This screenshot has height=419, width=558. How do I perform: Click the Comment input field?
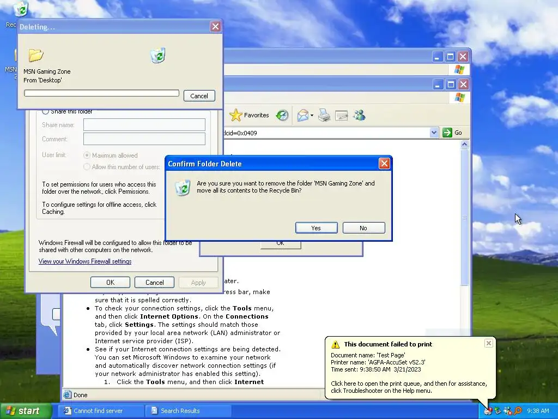144,139
